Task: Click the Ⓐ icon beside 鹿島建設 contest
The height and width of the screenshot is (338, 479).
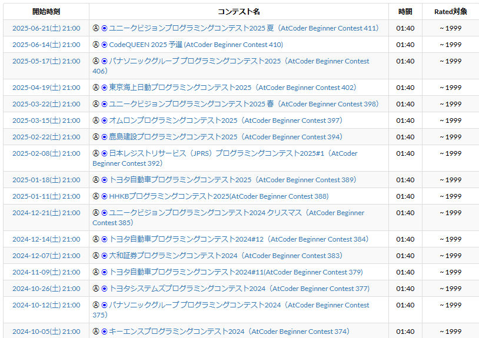Action: [x=96, y=137]
